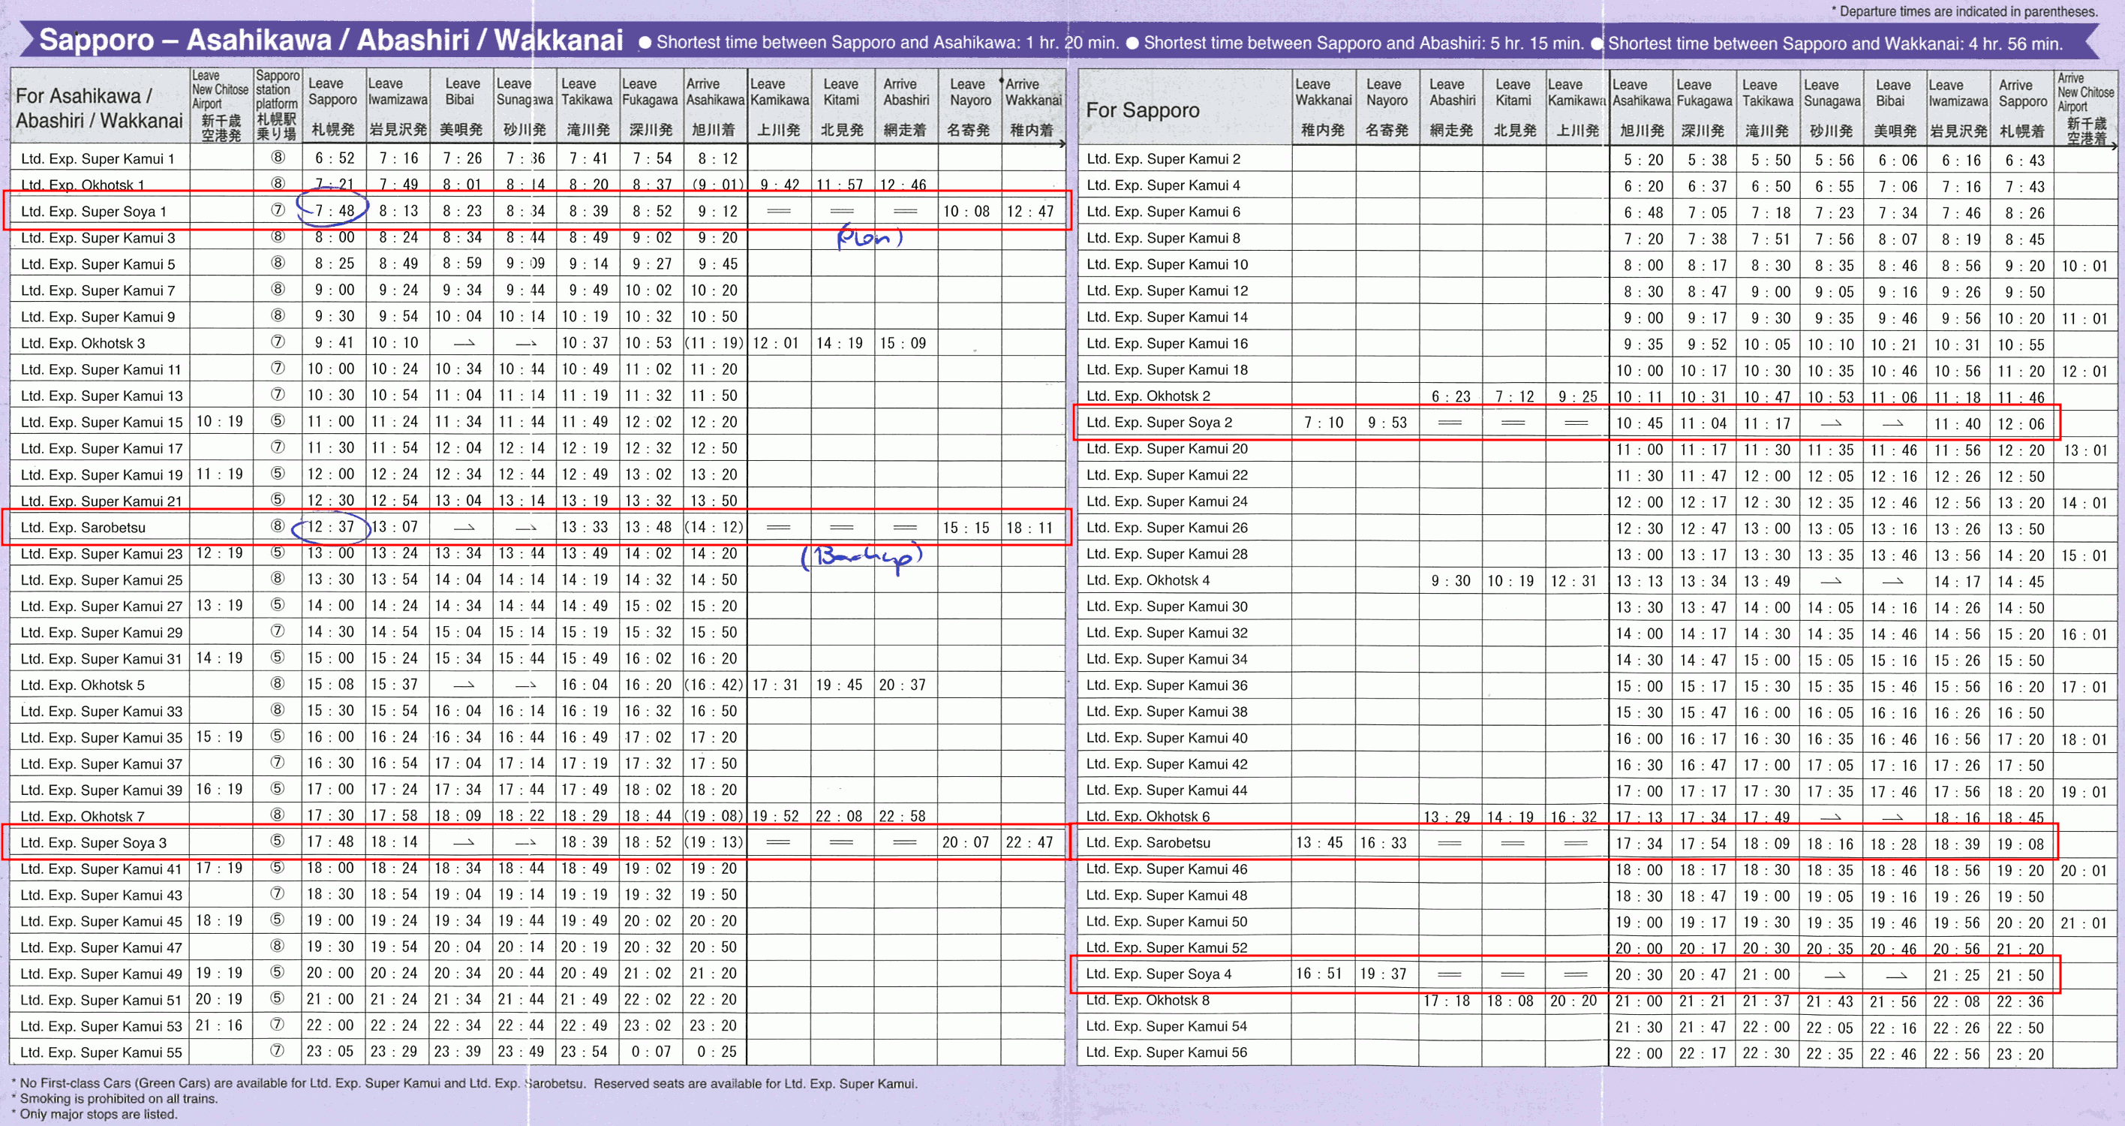
Task: Click the Sunagawa skip arrow in Super Soya 2 row
Action: click(x=1831, y=423)
